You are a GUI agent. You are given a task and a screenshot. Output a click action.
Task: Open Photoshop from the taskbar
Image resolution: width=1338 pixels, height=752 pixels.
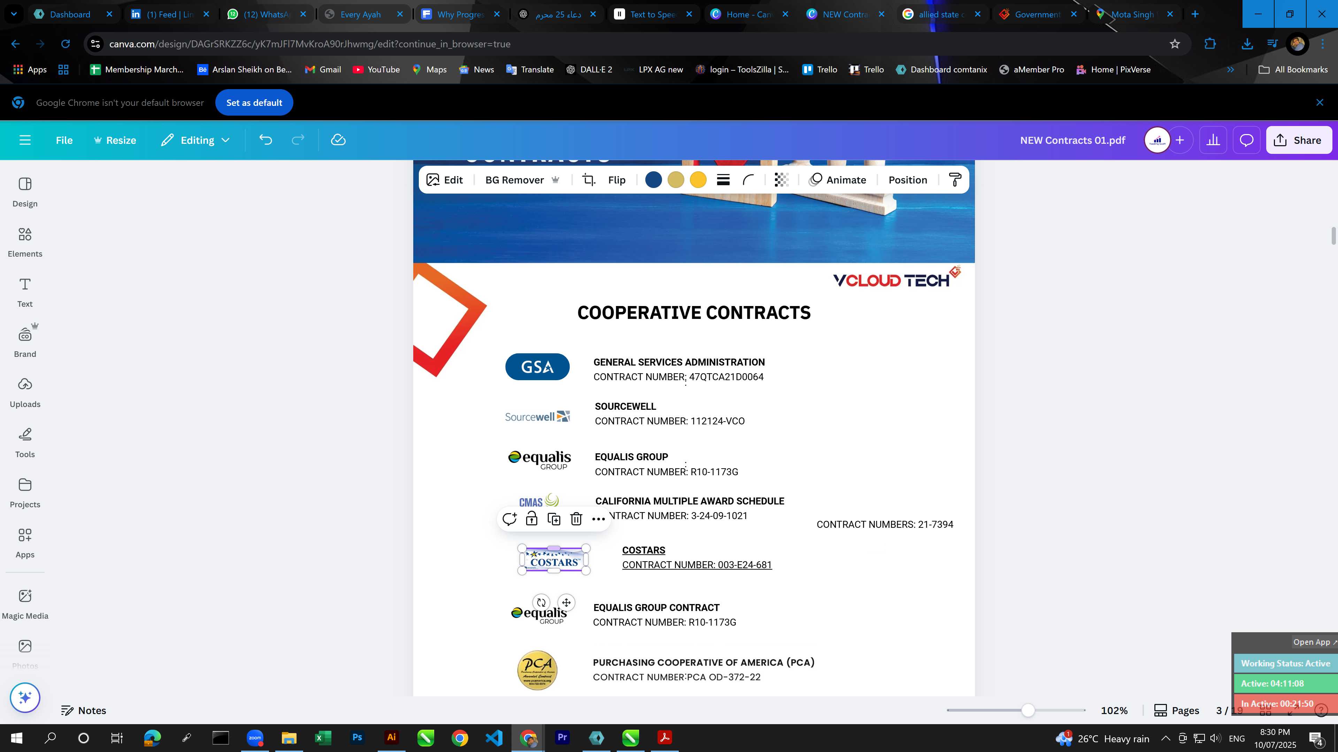[x=357, y=738]
